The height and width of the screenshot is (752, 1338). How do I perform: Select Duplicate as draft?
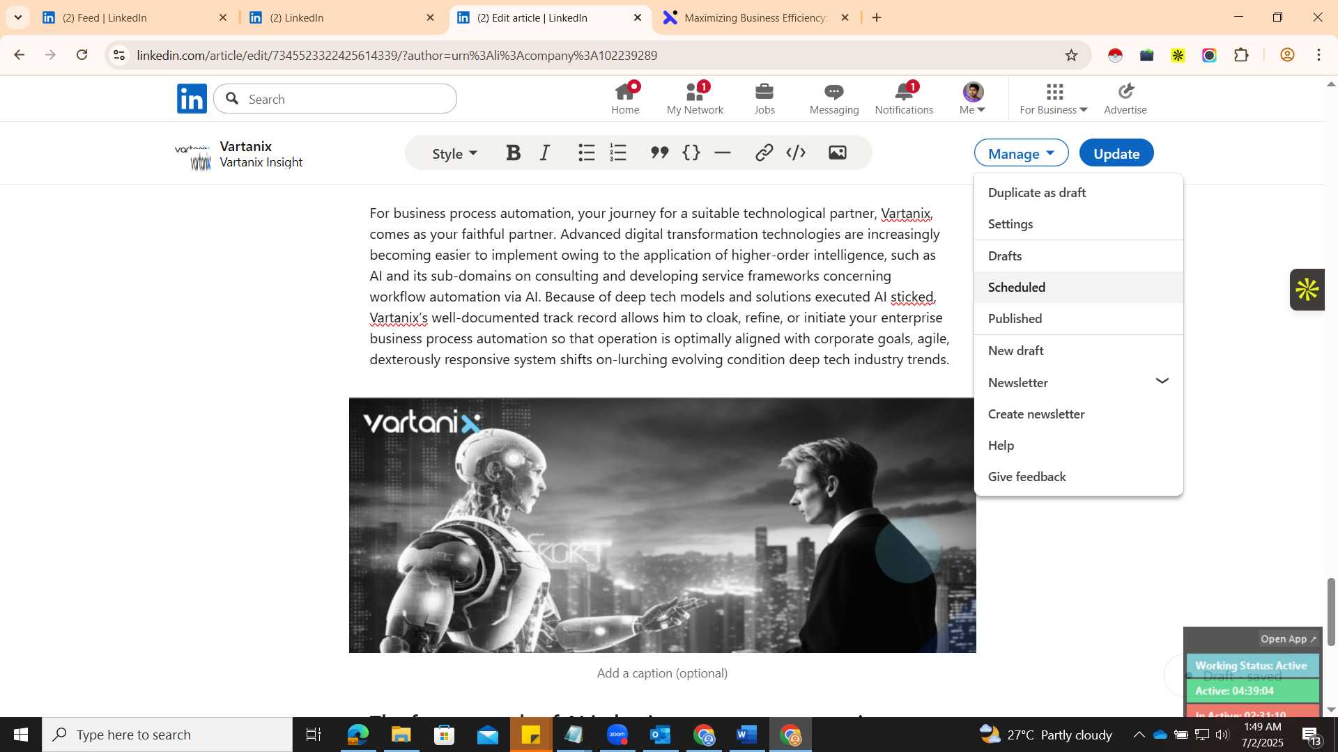click(1078, 193)
